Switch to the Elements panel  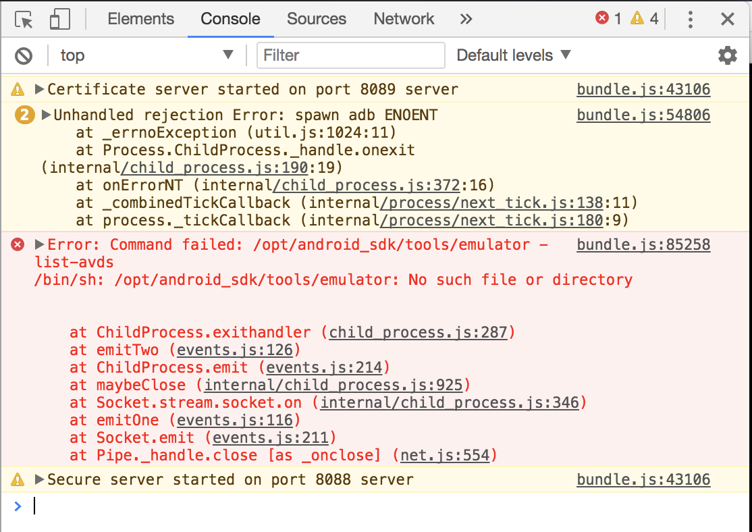pos(140,19)
